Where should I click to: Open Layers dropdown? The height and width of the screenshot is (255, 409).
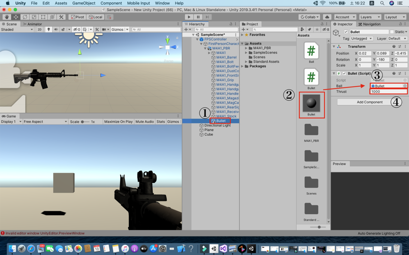369,17
